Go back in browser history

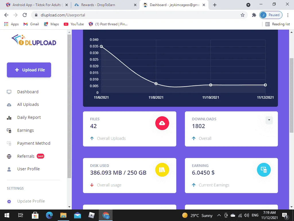6,15
